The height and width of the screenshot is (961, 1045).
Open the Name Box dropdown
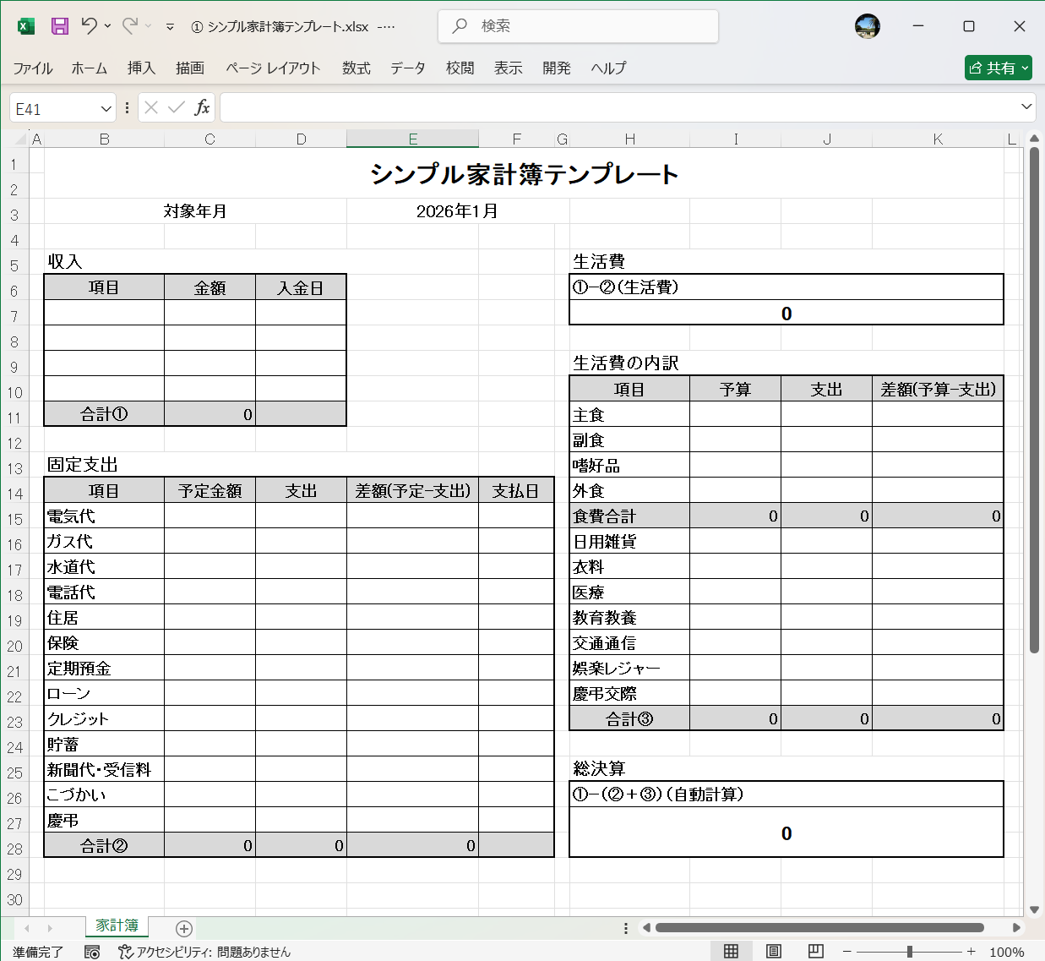[103, 107]
